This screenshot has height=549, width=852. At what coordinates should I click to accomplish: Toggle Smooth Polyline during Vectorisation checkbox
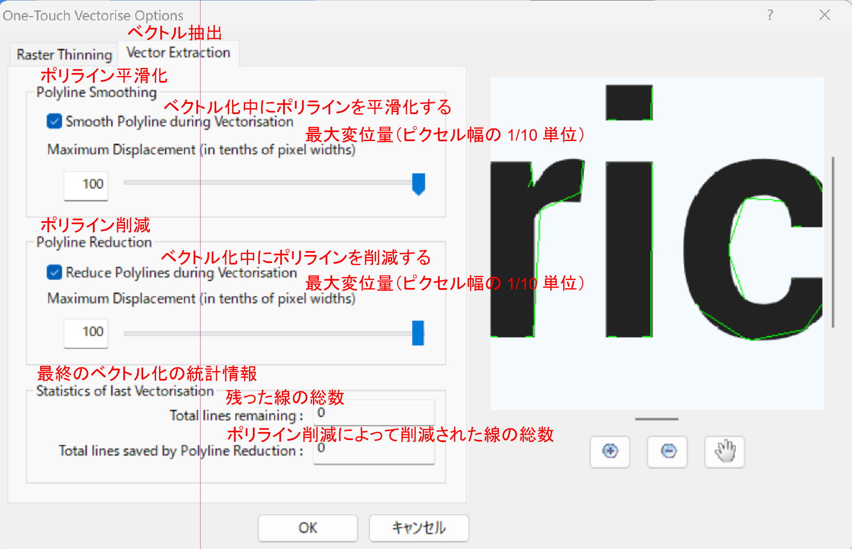pos(54,122)
